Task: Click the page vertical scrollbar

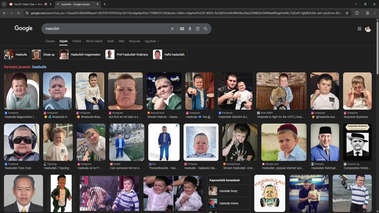Action: 377,47
